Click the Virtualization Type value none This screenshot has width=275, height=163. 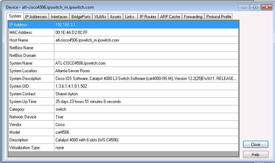point(146,148)
